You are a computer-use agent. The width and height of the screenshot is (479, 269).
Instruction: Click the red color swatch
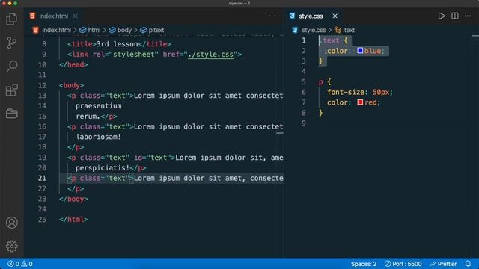[x=360, y=102]
